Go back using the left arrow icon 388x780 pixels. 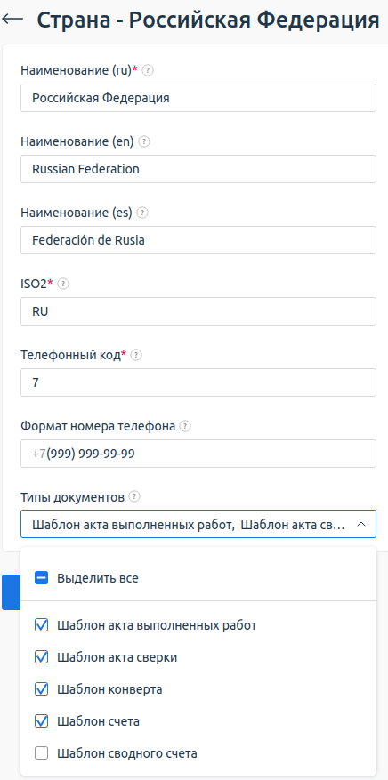click(13, 19)
